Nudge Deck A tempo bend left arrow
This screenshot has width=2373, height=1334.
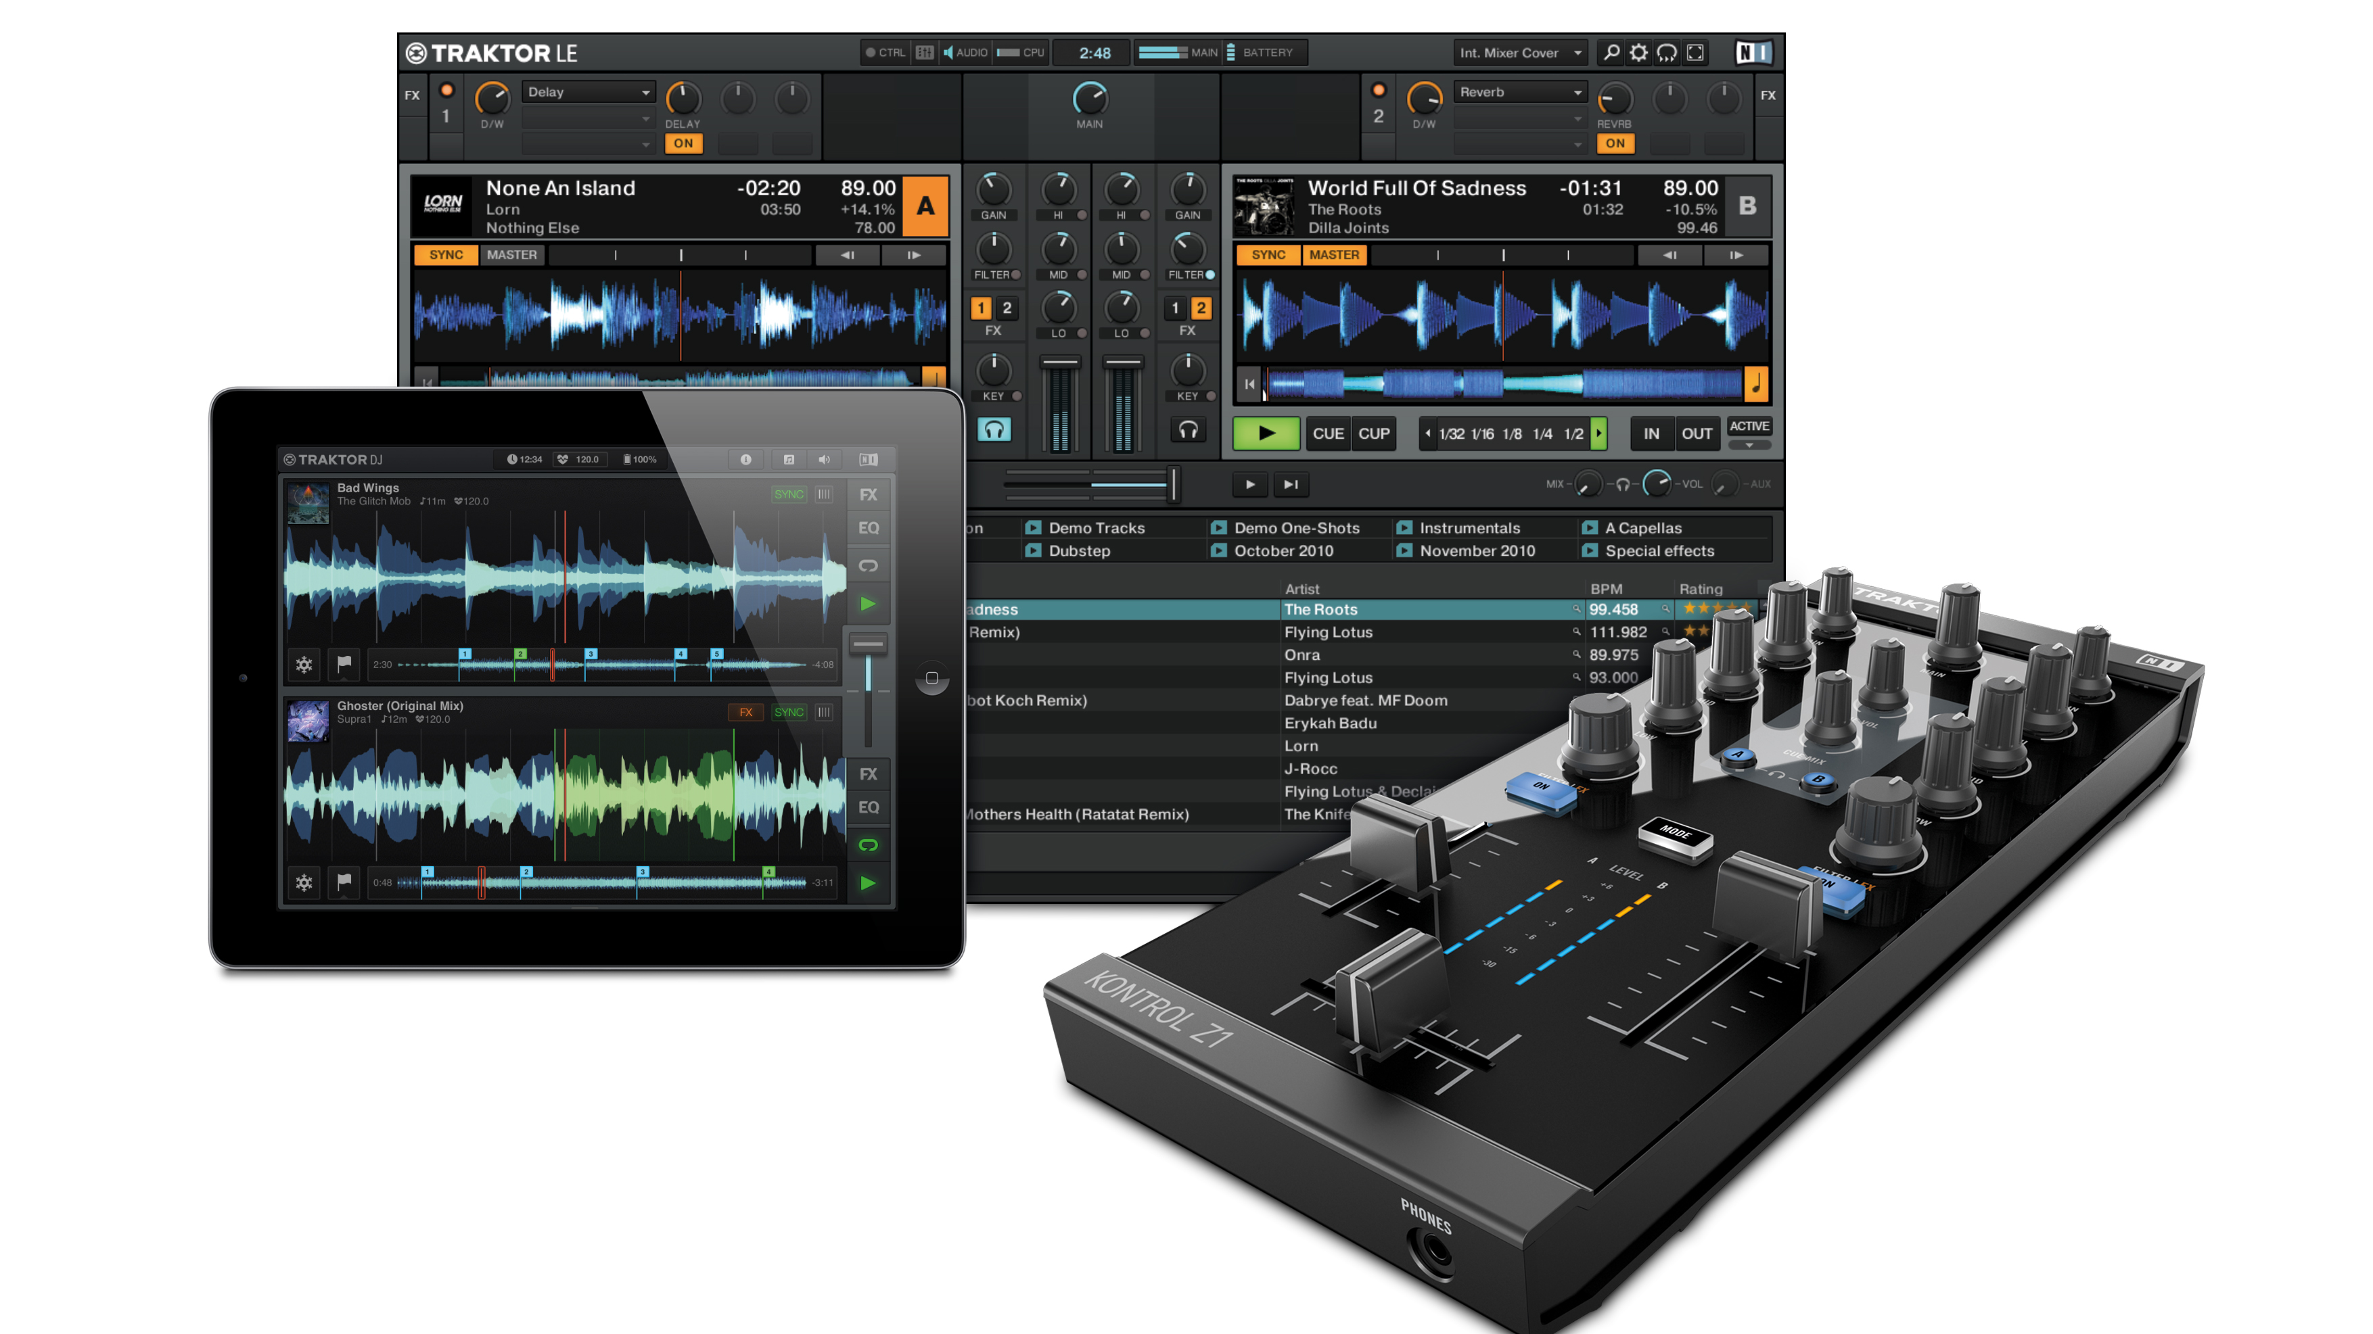click(x=848, y=255)
